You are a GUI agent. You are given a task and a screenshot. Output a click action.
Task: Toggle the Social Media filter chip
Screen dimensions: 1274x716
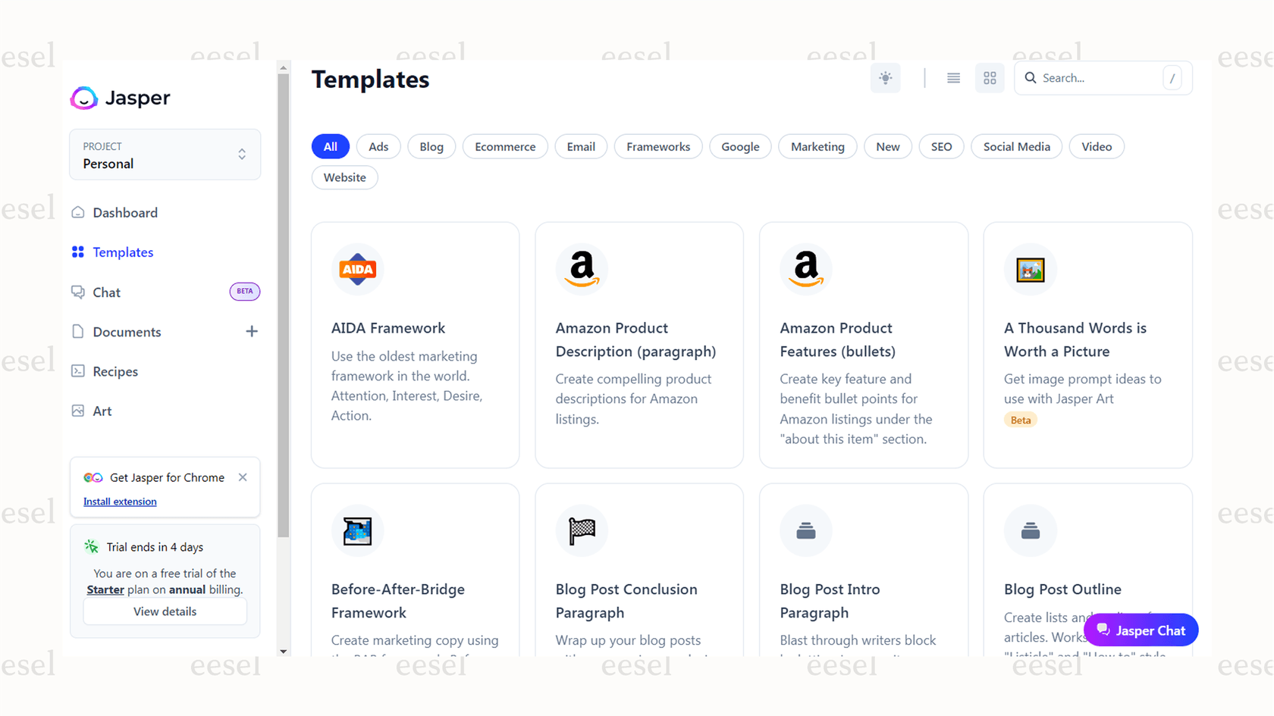coord(1015,146)
